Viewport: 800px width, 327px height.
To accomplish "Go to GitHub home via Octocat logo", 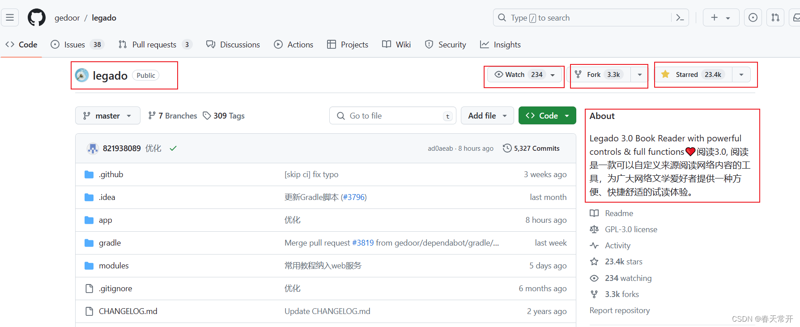I will (x=37, y=17).
